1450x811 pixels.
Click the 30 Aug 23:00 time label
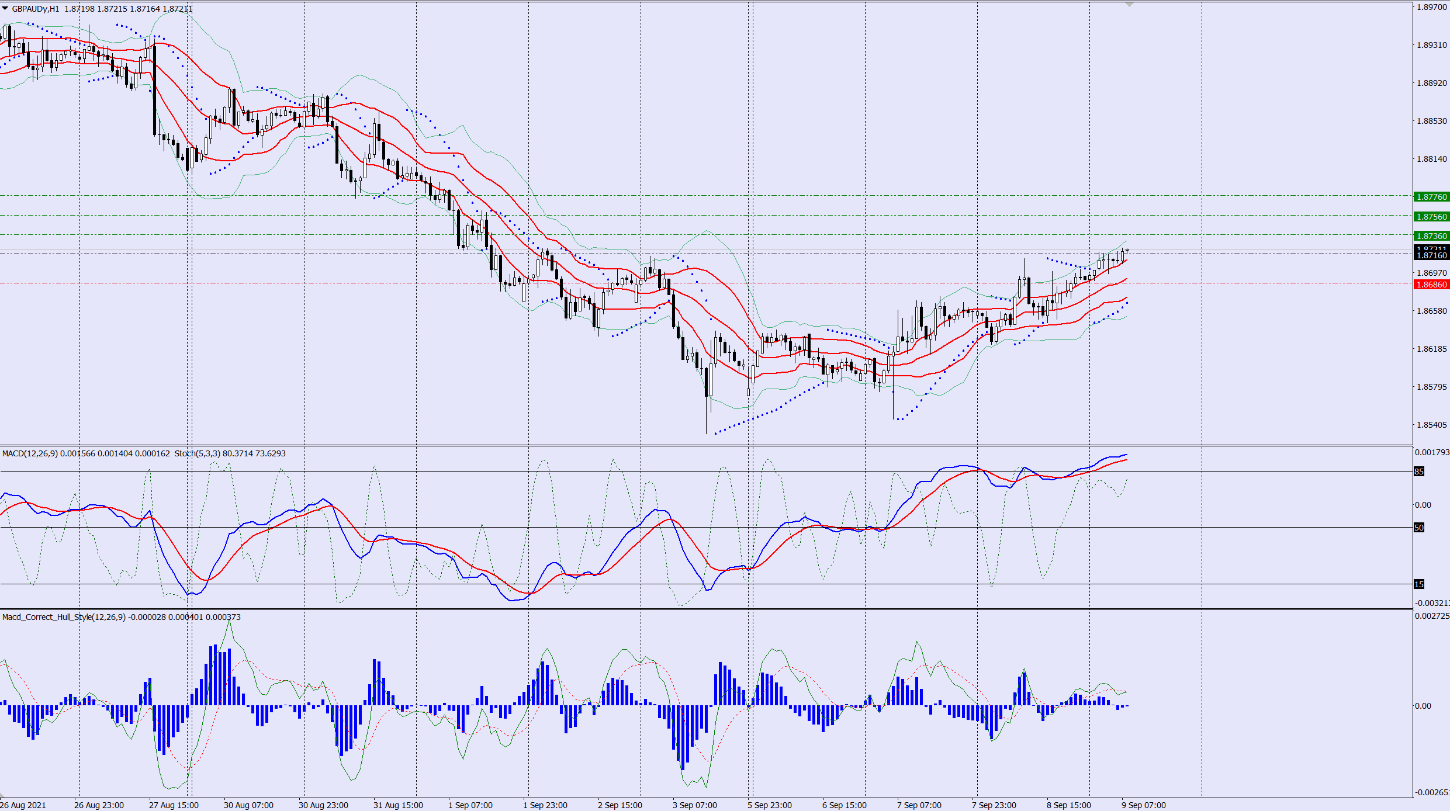click(323, 805)
